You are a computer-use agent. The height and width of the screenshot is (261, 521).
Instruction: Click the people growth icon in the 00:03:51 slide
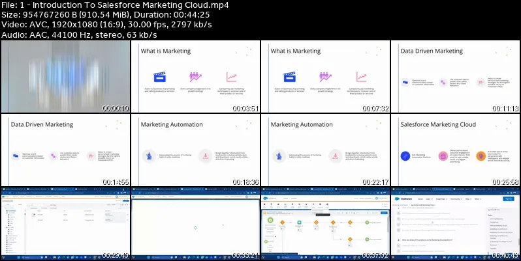pos(195,77)
